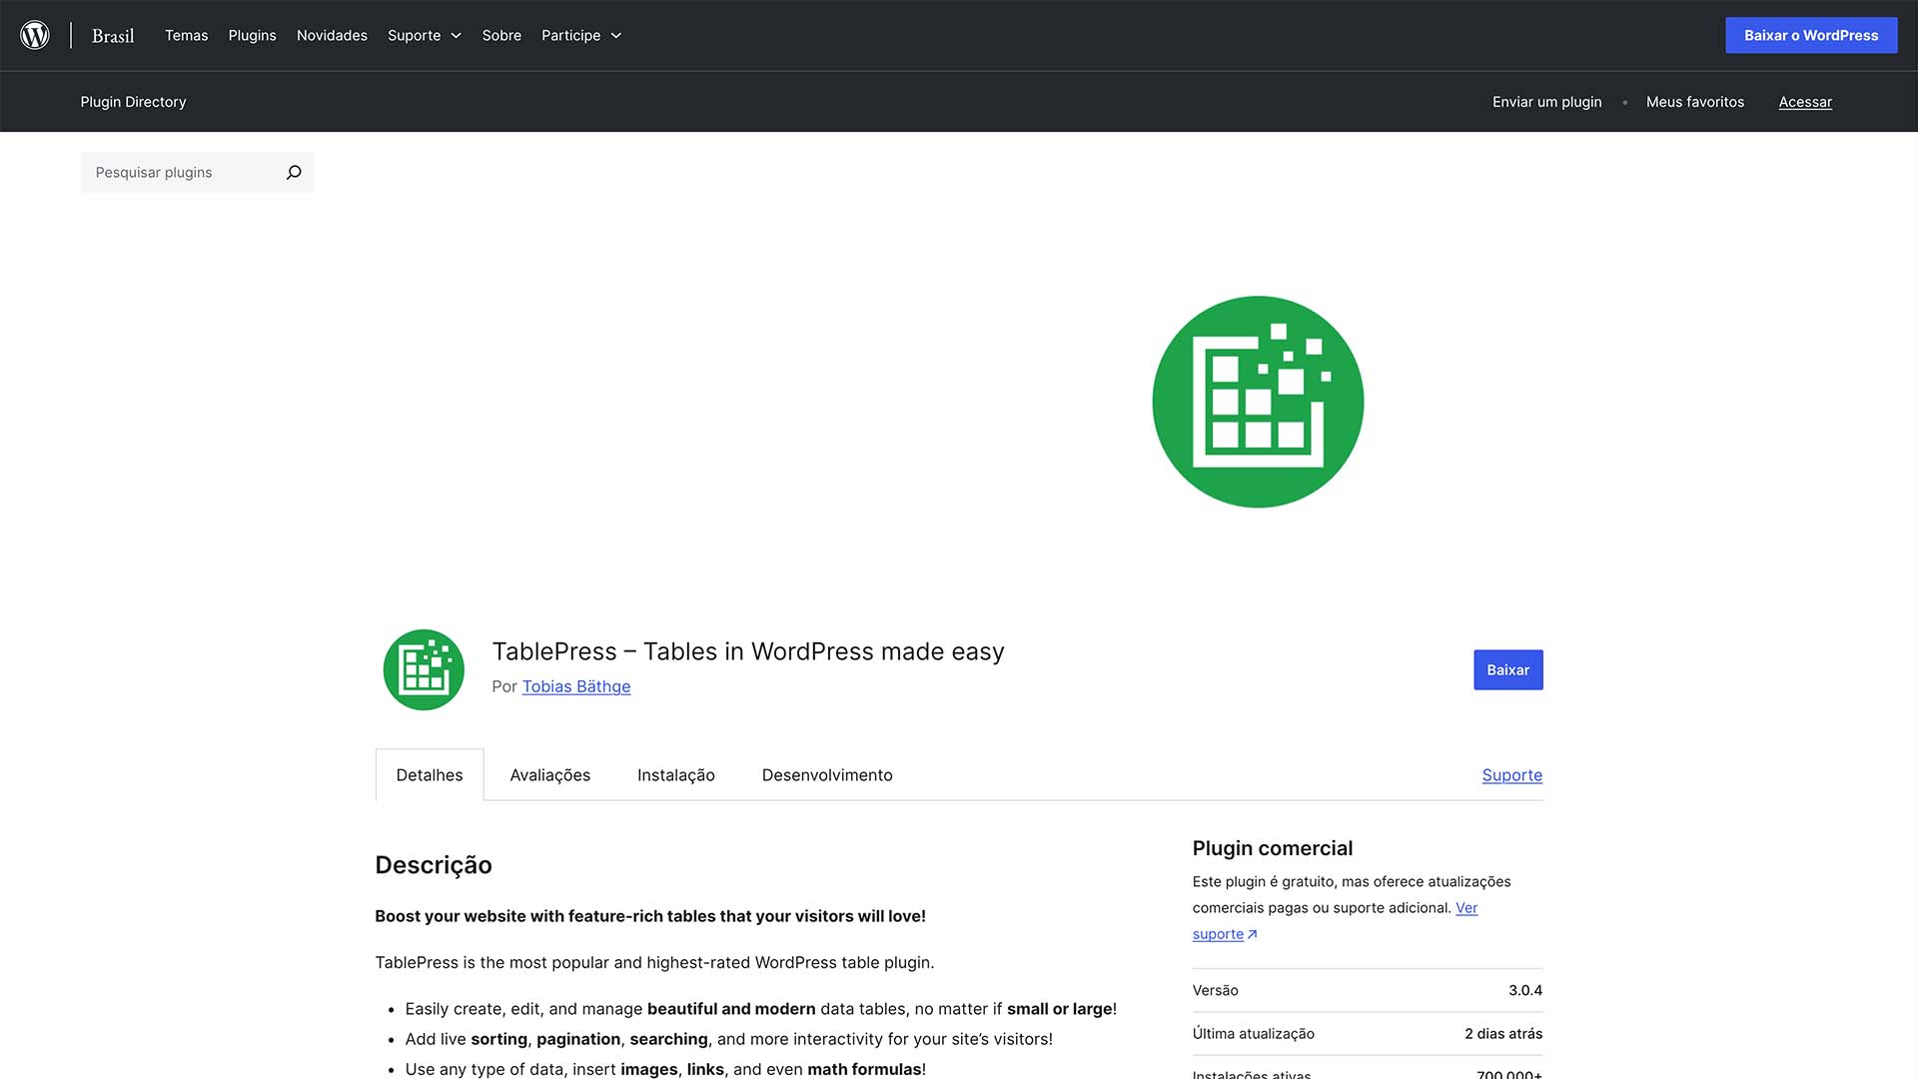Switch to the Desenvolvimento tab
Screen dimensions: 1918x1079
[827, 774]
